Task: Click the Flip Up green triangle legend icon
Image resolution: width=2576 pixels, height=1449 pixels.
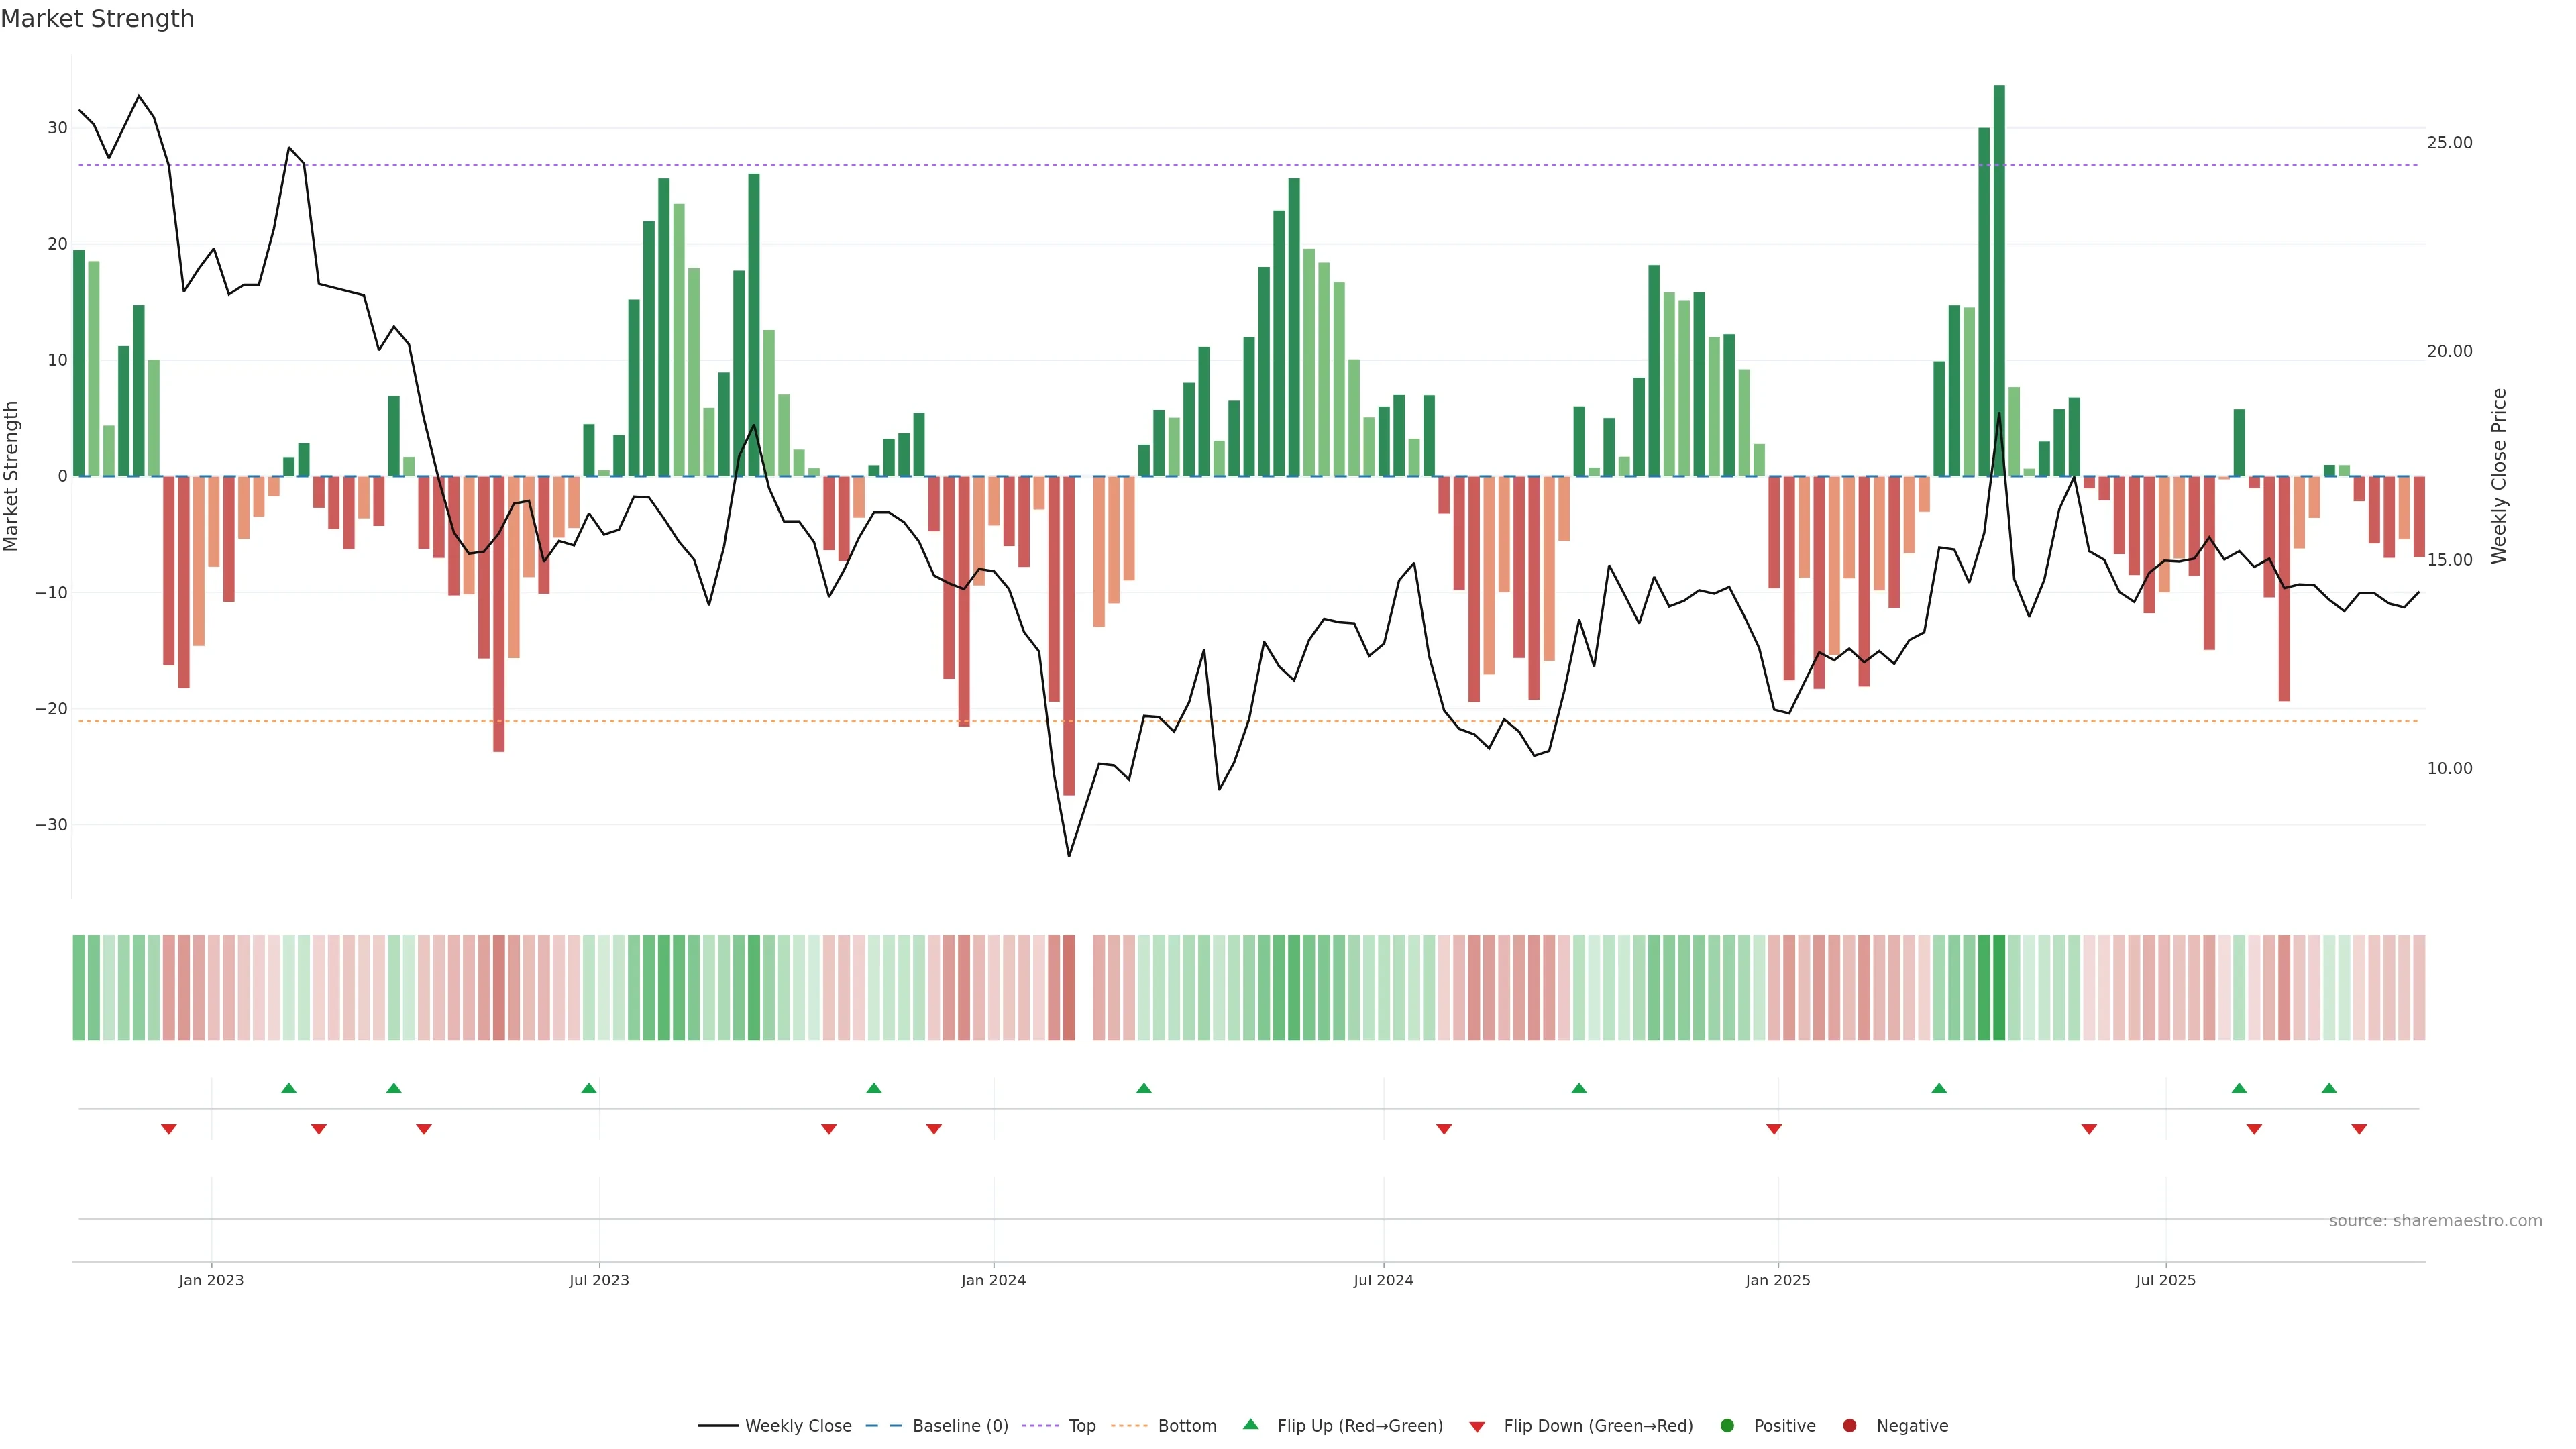Action: 1250,1425
